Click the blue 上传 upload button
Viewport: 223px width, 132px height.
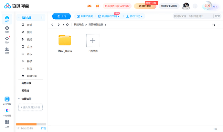coord(61,16)
